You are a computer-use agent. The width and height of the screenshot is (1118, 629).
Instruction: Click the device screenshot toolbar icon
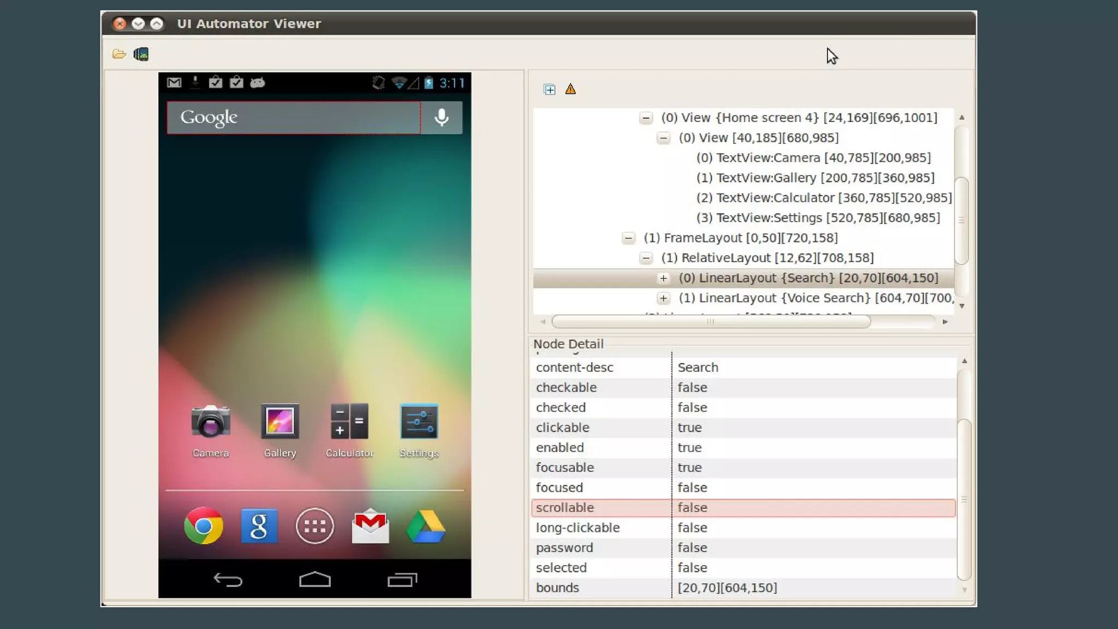point(141,54)
